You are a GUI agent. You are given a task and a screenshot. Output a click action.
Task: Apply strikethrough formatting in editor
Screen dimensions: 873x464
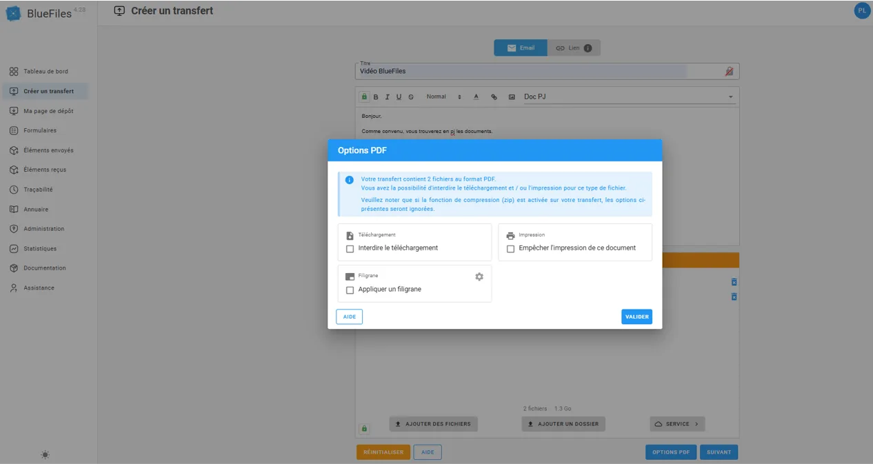[x=411, y=97]
